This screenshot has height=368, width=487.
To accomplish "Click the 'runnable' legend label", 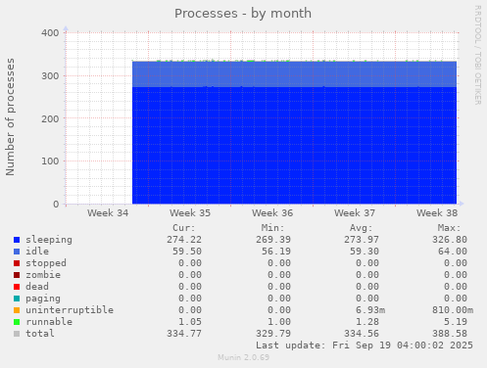I will tap(49, 322).
